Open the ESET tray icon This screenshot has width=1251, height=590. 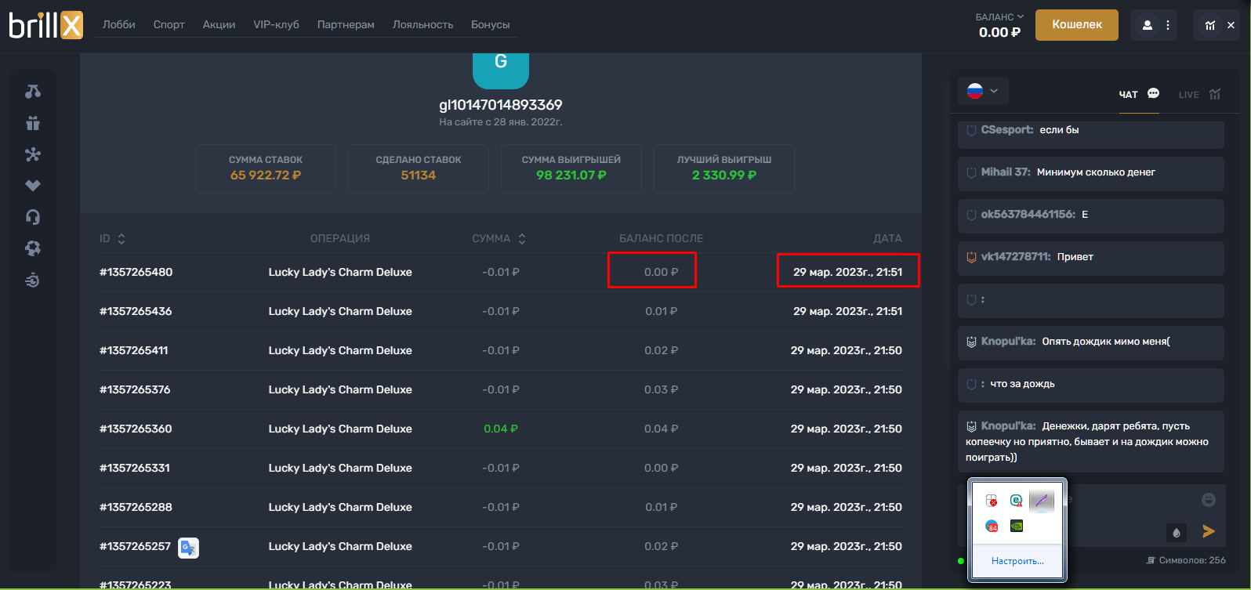coord(1016,501)
